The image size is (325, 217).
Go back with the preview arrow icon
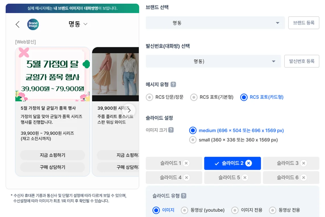click(18, 24)
